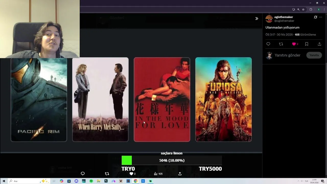The image size is (327, 184).
Task: Switch the TUR input language
Action: [x=306, y=181]
